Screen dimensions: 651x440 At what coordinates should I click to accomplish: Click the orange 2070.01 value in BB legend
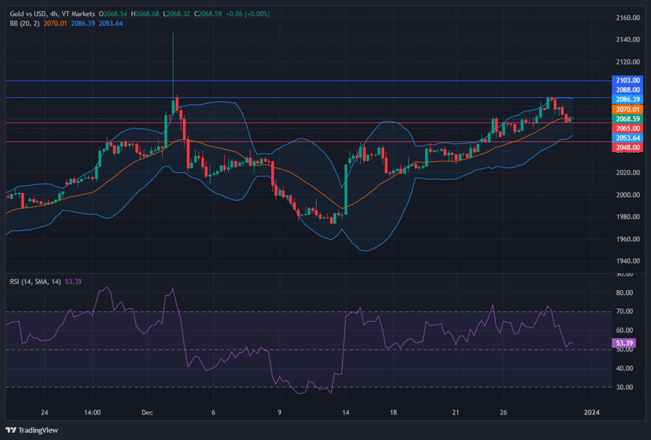click(56, 23)
